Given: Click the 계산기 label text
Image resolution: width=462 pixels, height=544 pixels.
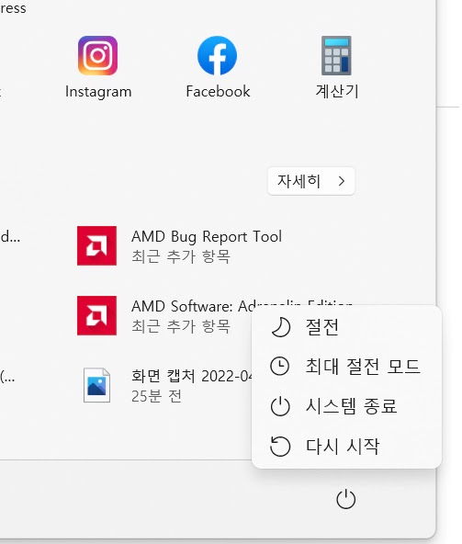Looking at the screenshot, I should click(337, 92).
